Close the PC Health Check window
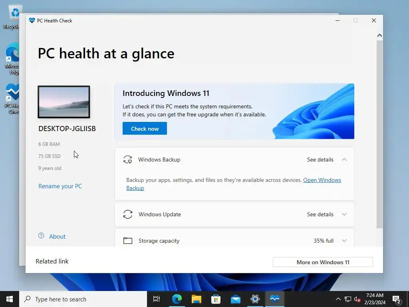This screenshot has width=409, height=307. pos(374,20)
